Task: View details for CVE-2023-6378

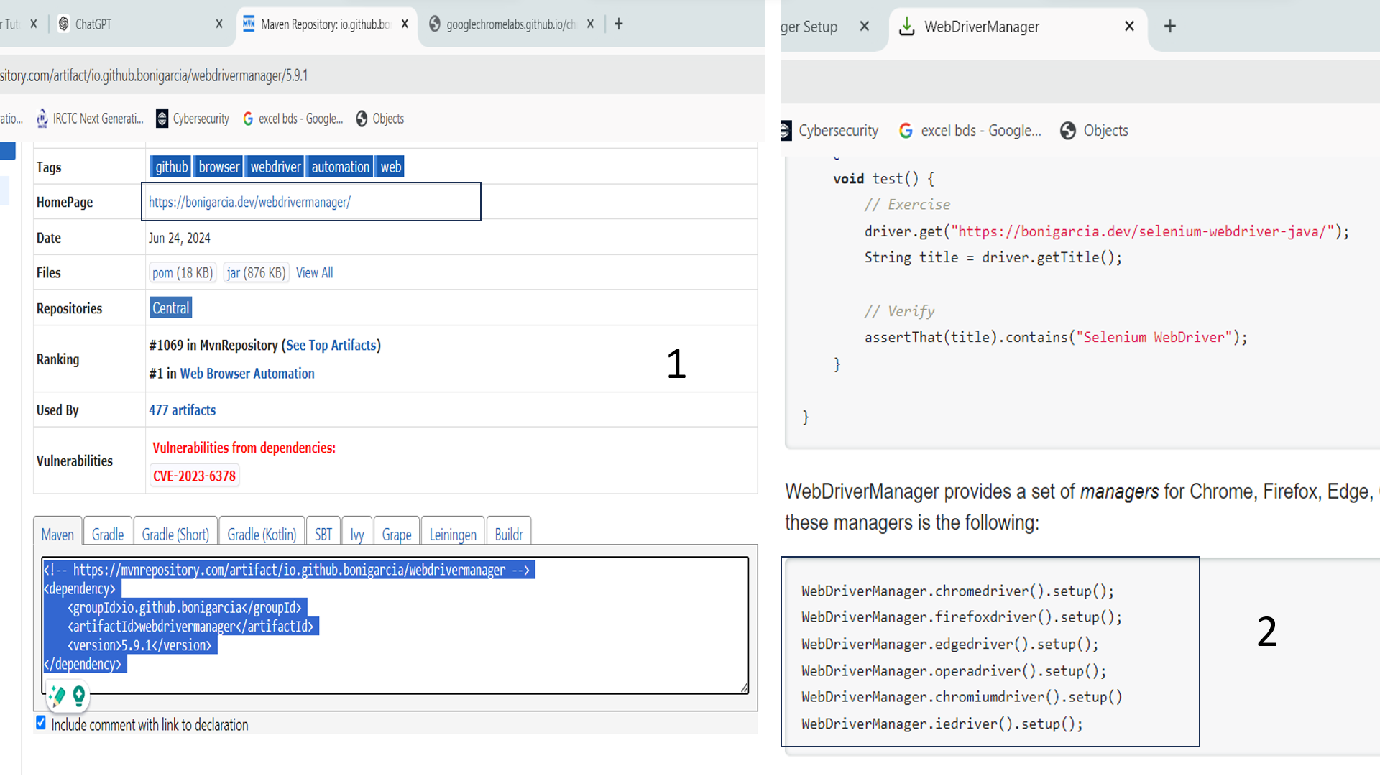Action: (x=194, y=475)
